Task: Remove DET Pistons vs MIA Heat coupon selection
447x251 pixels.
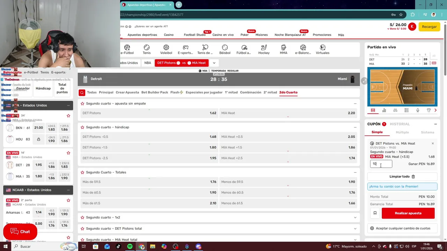Action: click(433, 144)
